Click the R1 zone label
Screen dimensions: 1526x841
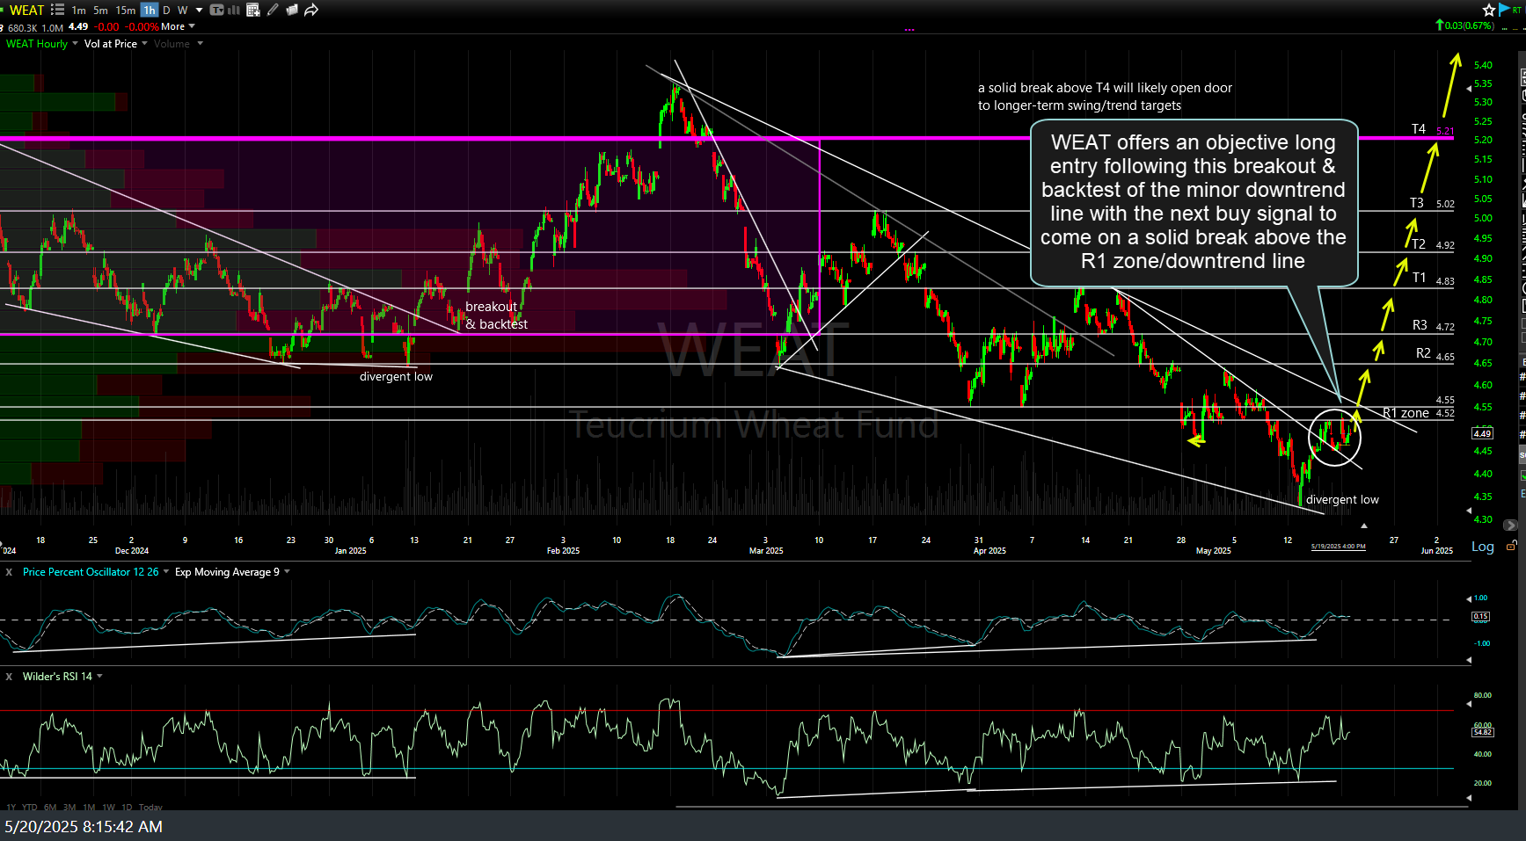pyautogui.click(x=1406, y=413)
